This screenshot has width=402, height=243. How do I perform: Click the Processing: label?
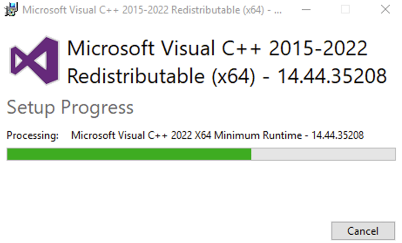33,135
